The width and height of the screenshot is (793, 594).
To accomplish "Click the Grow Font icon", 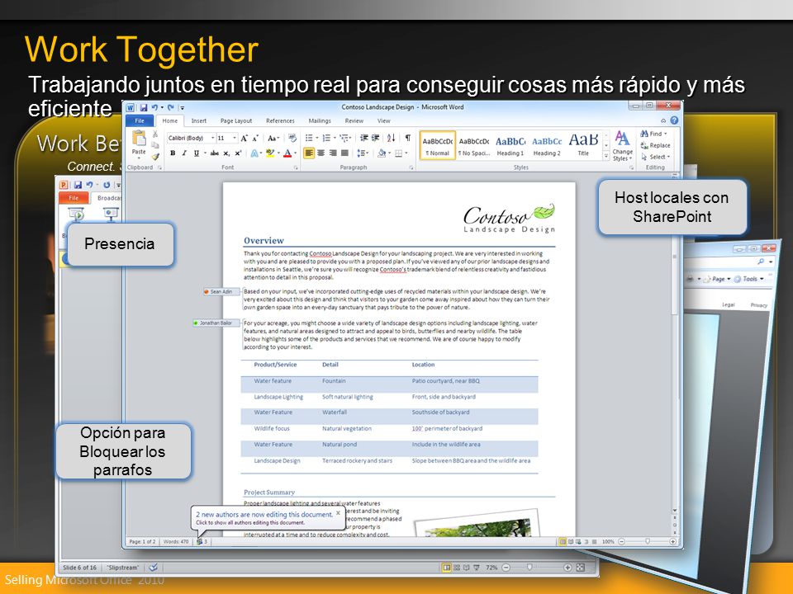I will point(244,138).
